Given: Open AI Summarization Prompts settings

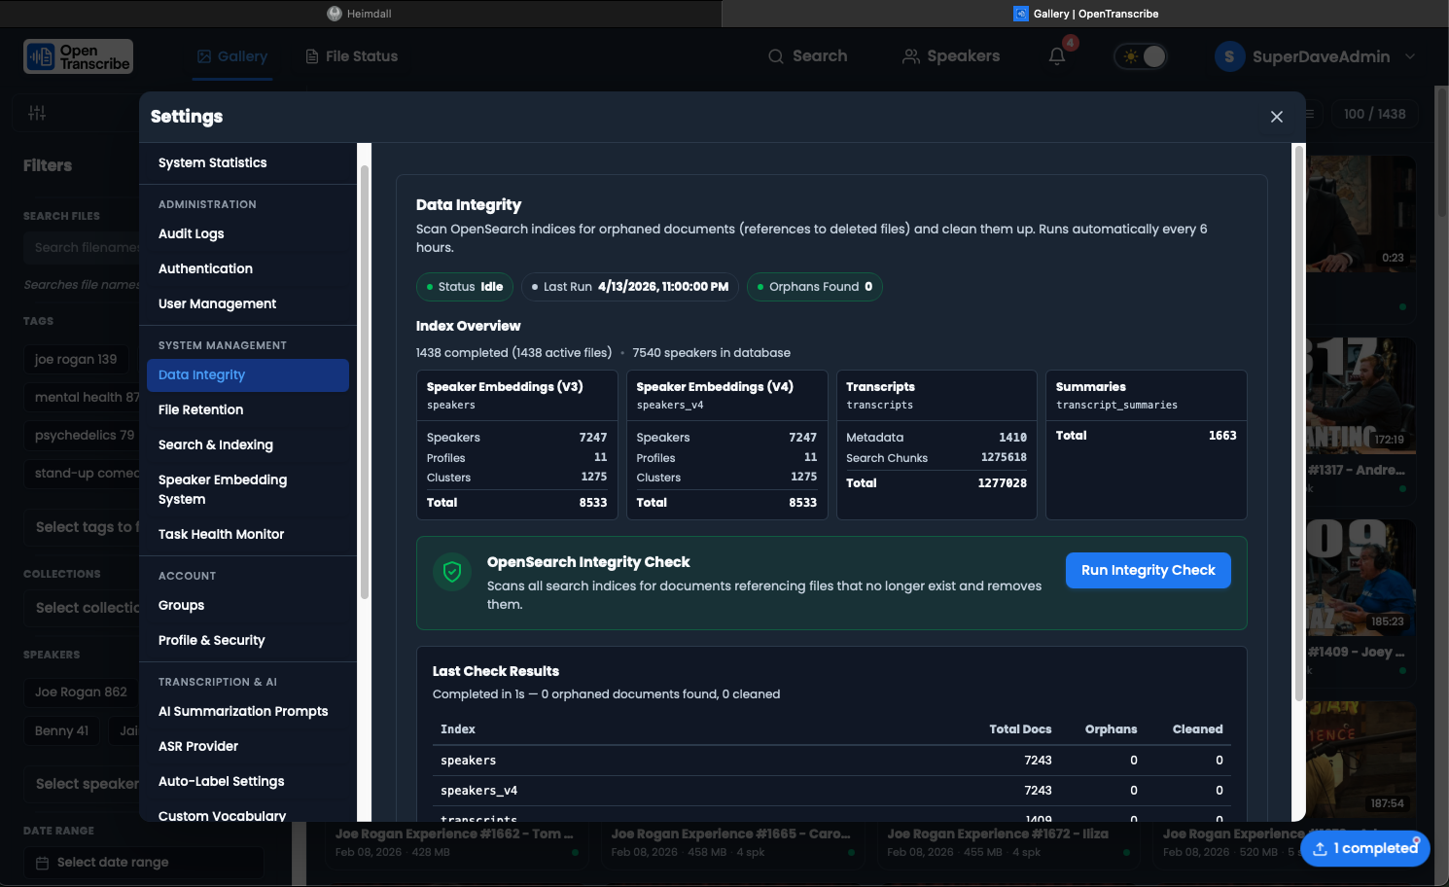Looking at the screenshot, I should coord(248,712).
